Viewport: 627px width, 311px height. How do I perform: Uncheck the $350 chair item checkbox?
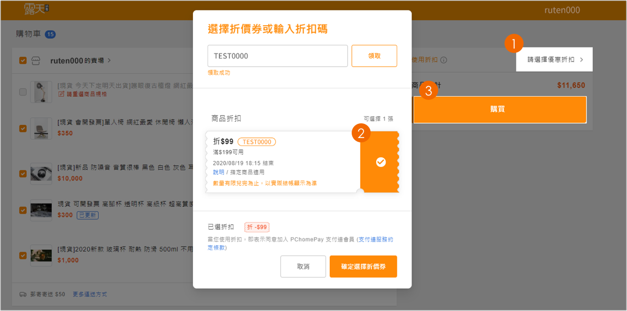click(x=23, y=128)
